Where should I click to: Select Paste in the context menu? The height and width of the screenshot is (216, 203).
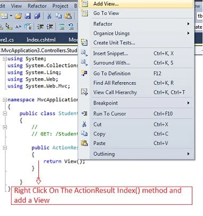[x=136, y=143]
